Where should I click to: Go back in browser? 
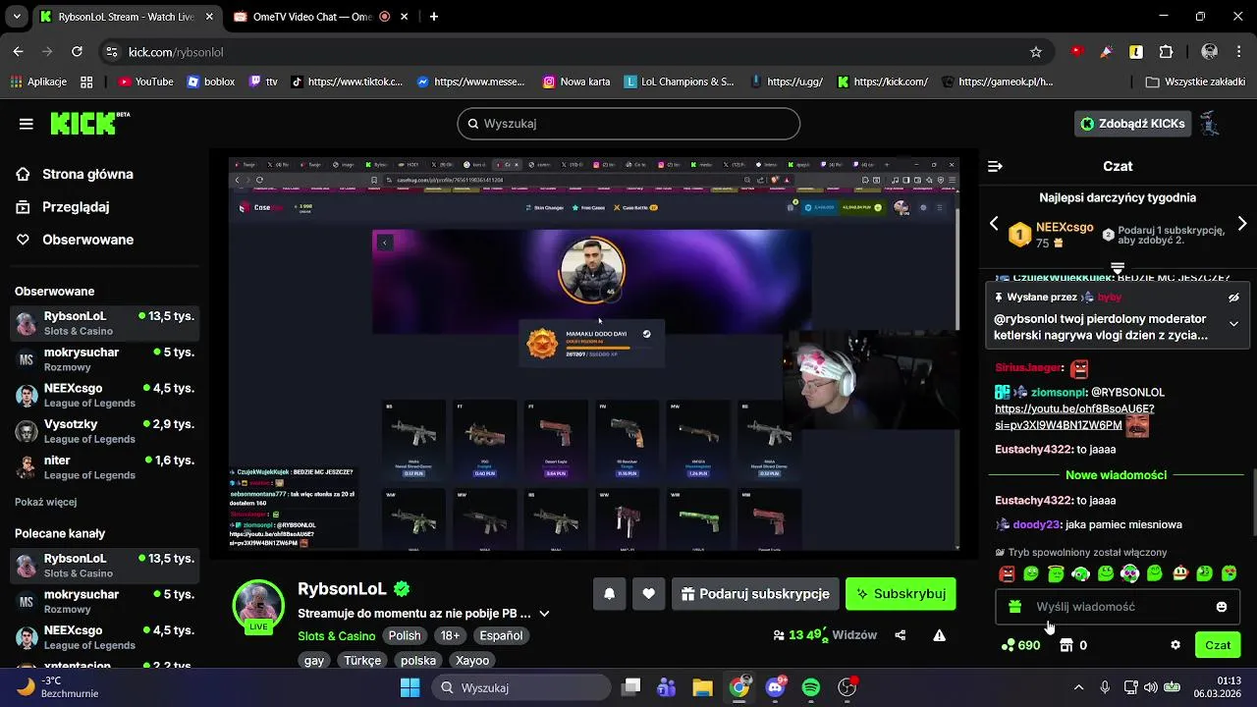pos(18,52)
